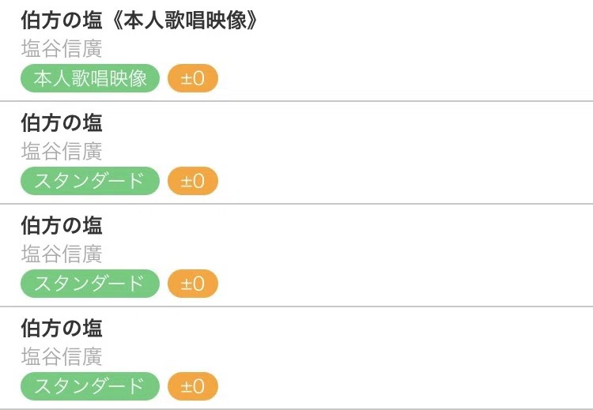The width and height of the screenshot is (593, 410).
Task: Open the second 伯方の塩 song title
Action: point(62,122)
